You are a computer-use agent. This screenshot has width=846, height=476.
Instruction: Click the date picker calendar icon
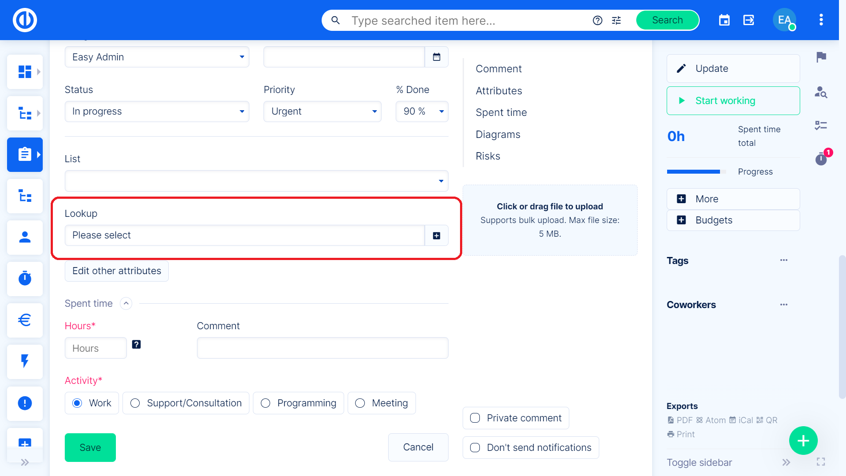pos(437,57)
